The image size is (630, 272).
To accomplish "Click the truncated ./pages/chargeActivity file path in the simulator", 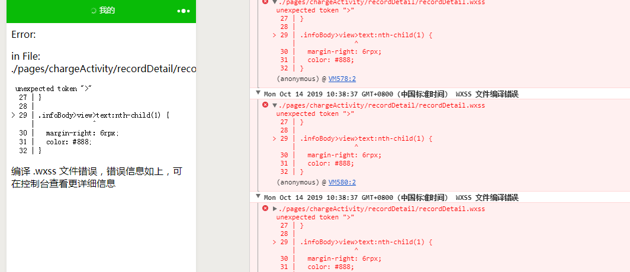I will pyautogui.click(x=104, y=69).
